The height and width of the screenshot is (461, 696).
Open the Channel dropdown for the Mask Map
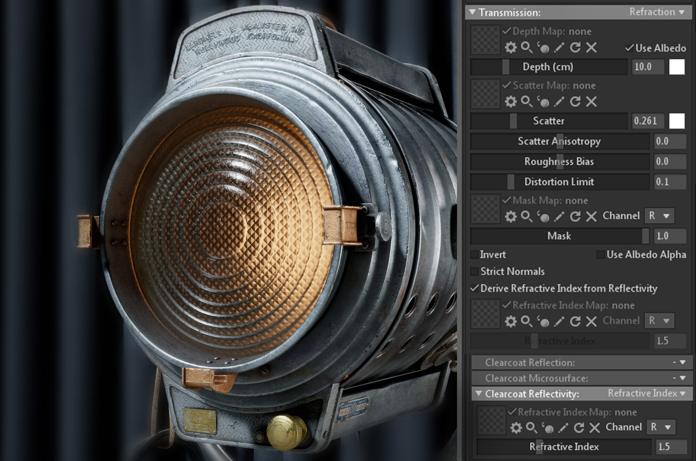pyautogui.click(x=659, y=215)
